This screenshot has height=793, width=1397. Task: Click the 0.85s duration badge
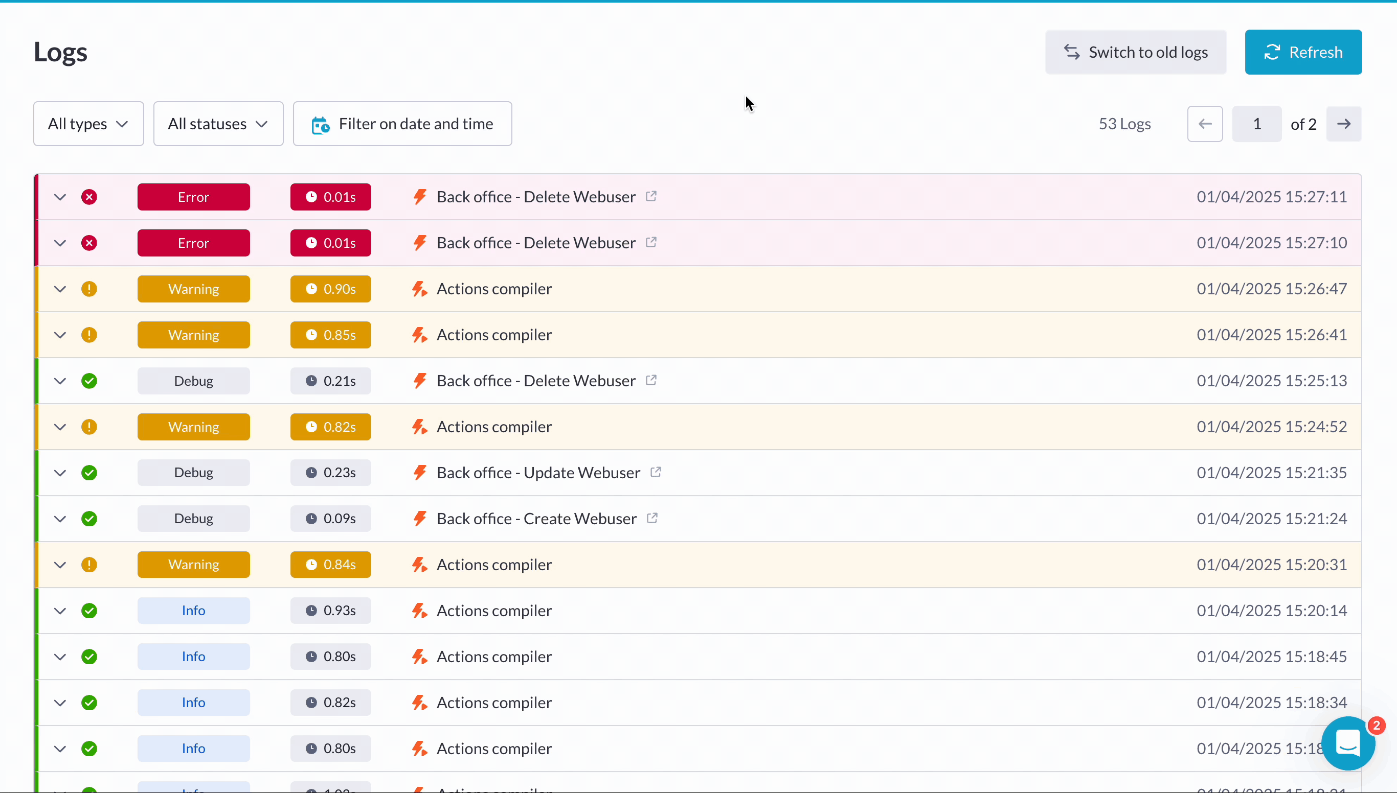point(330,335)
